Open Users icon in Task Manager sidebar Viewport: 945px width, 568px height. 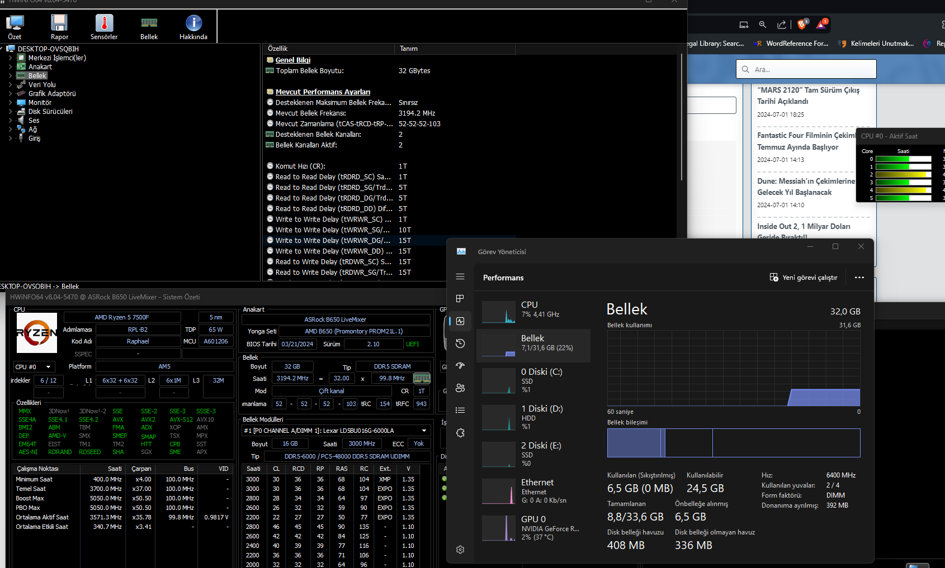pos(460,388)
